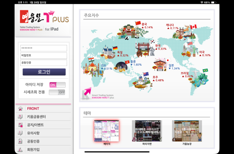Tap the 시세조회 전용 label
The width and height of the screenshot is (234, 154).
tap(34, 92)
